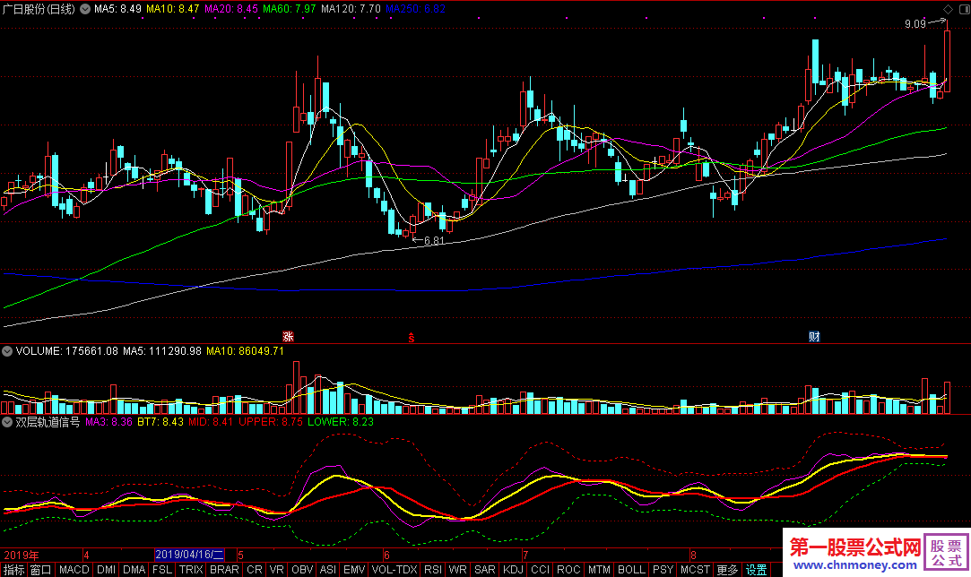Click the 广日股份(日线) stock title

39,9
